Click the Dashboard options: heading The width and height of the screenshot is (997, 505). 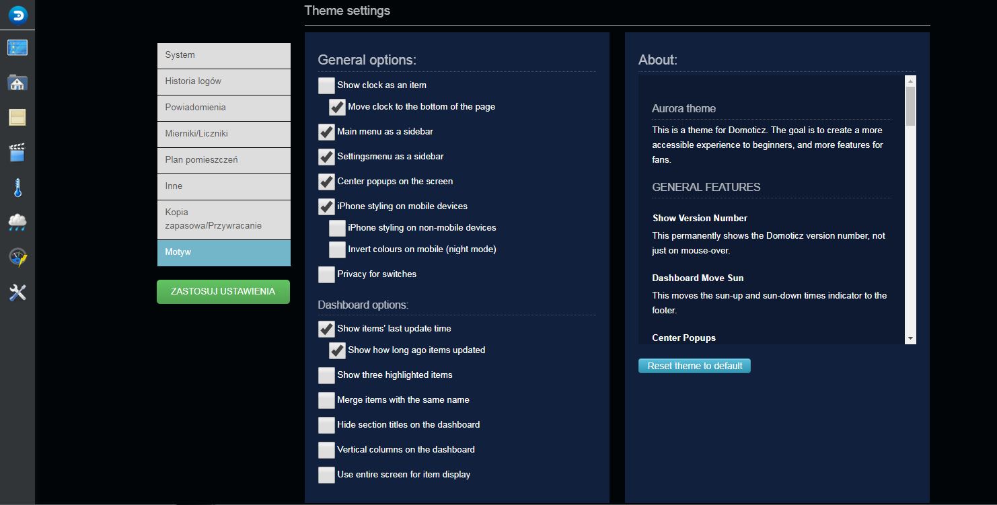coord(363,305)
